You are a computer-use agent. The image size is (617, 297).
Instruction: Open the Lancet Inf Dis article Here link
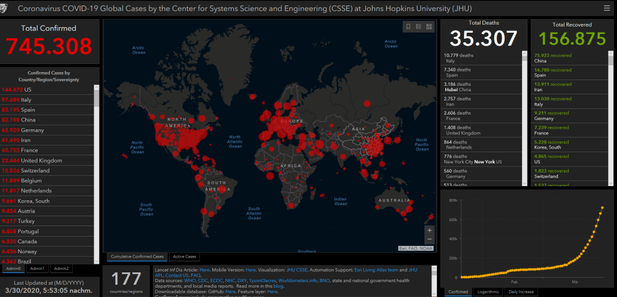point(204,270)
